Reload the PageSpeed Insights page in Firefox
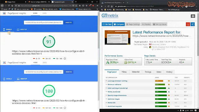This screenshot has height=112, width=199. [x=9, y=6]
